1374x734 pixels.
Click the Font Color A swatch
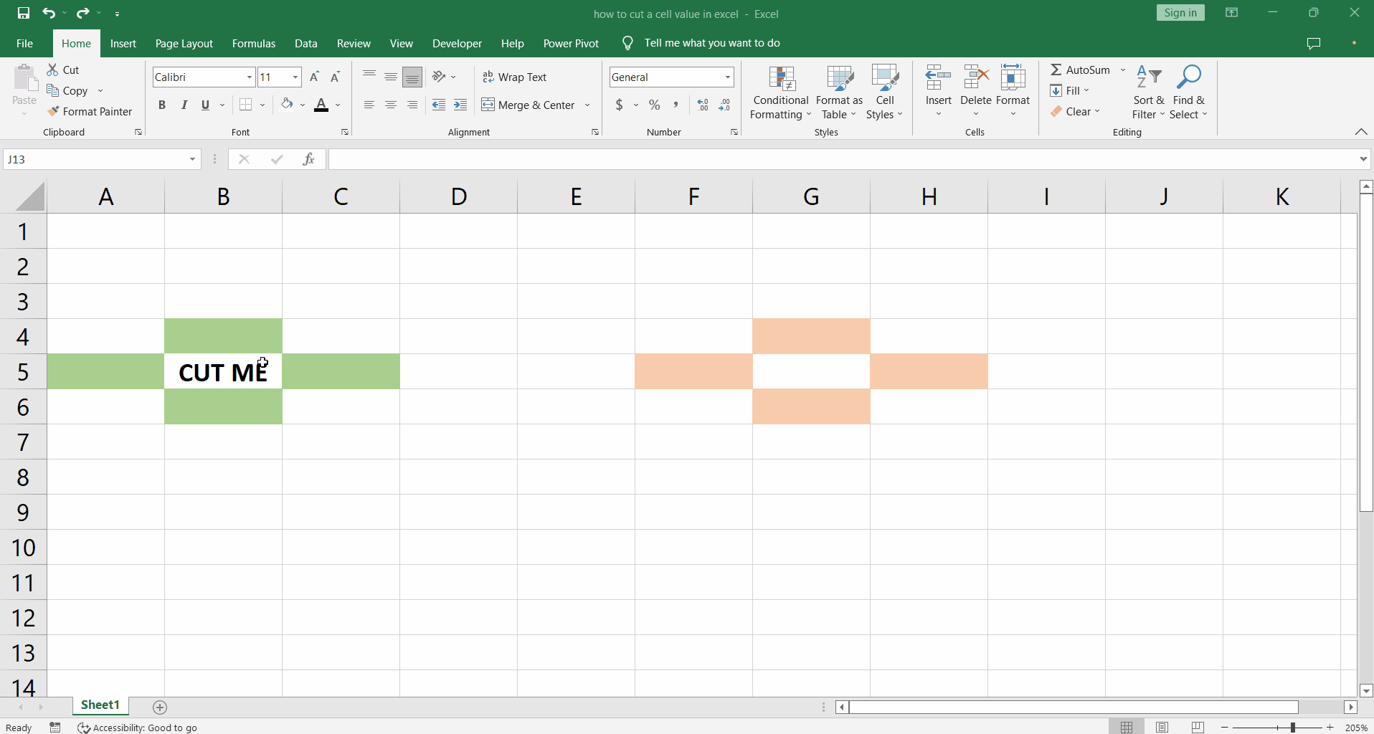[x=321, y=105]
